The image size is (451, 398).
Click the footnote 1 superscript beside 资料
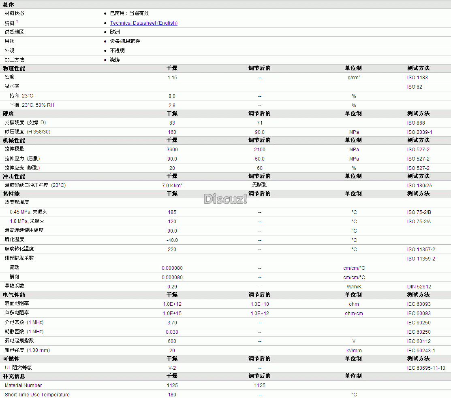point(17,21)
